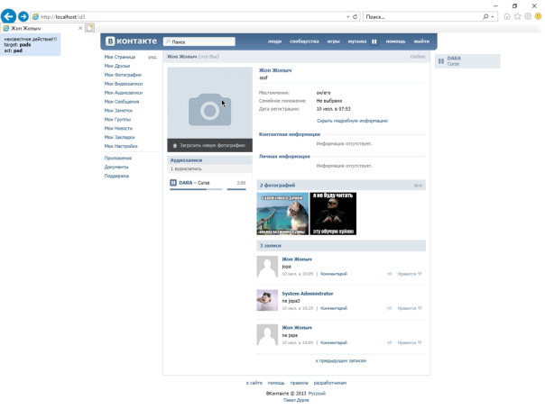Open browser search provider dropdown arrow
This screenshot has height=418, width=545.
pos(492,16)
